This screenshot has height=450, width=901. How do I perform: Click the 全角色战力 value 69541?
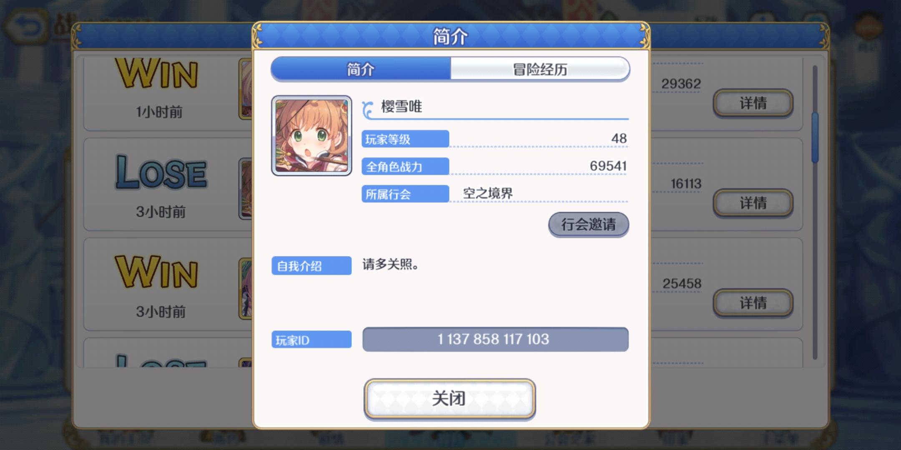coord(608,166)
